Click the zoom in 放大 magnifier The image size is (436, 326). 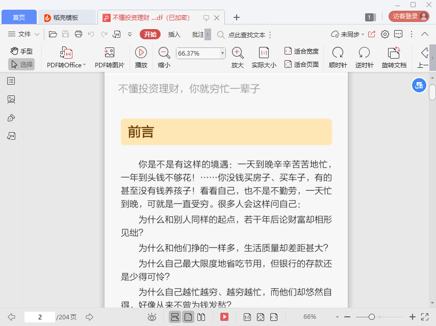click(x=237, y=53)
